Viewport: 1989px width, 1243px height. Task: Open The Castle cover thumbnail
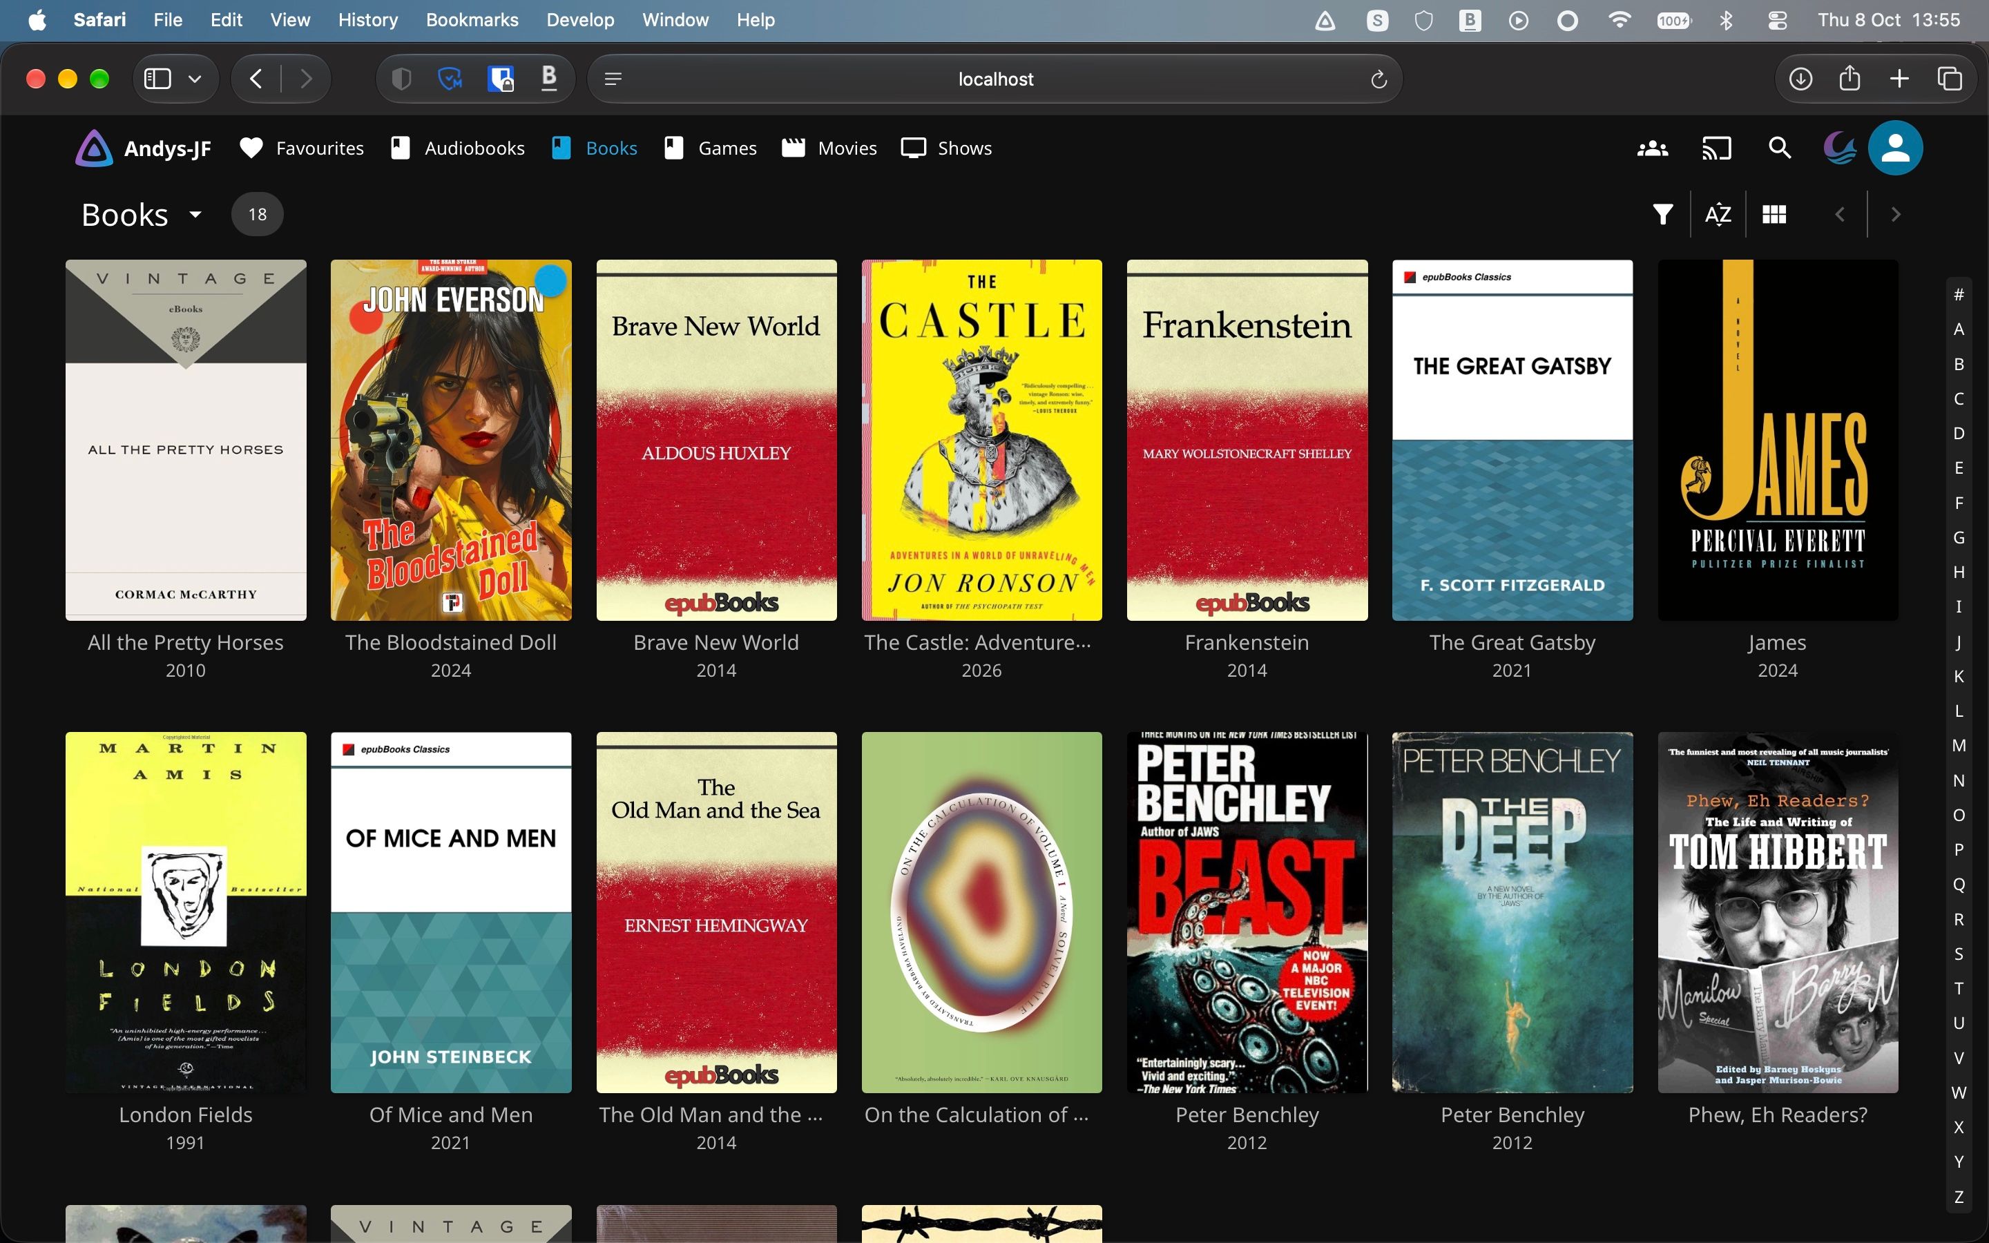click(981, 440)
